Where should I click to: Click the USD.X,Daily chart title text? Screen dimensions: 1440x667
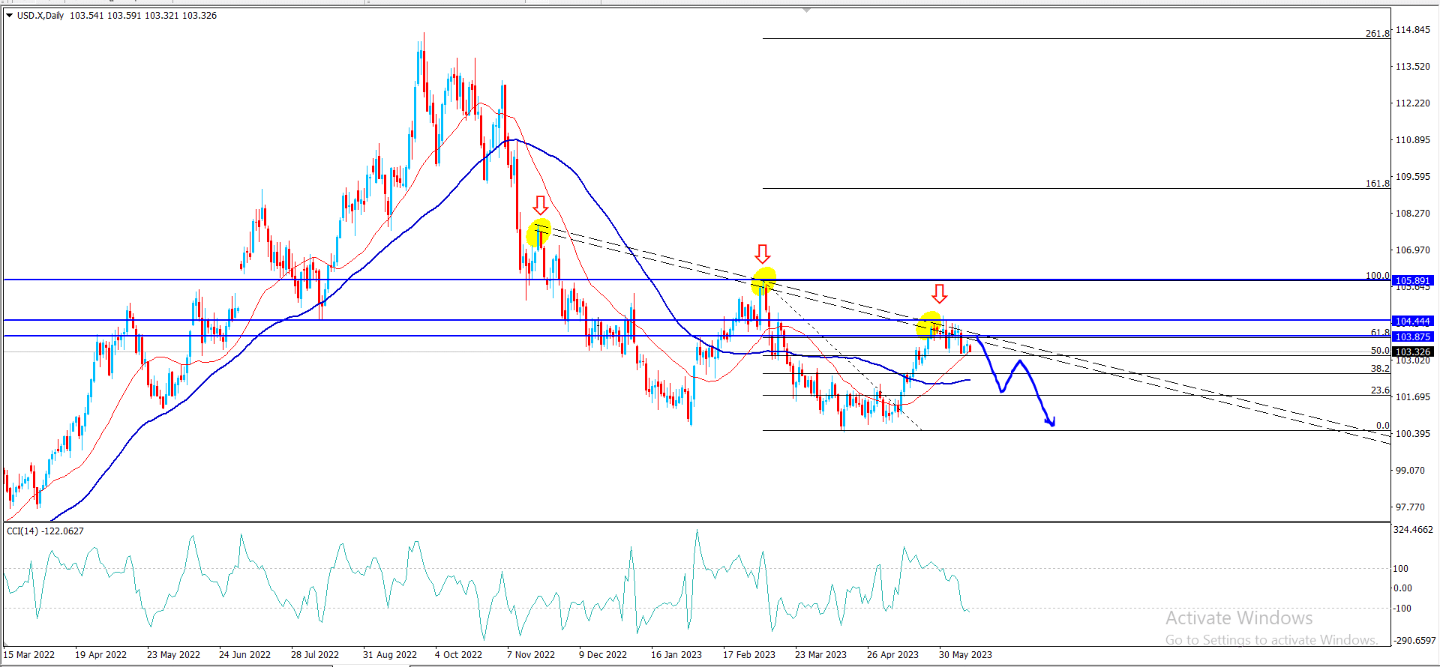click(x=40, y=15)
